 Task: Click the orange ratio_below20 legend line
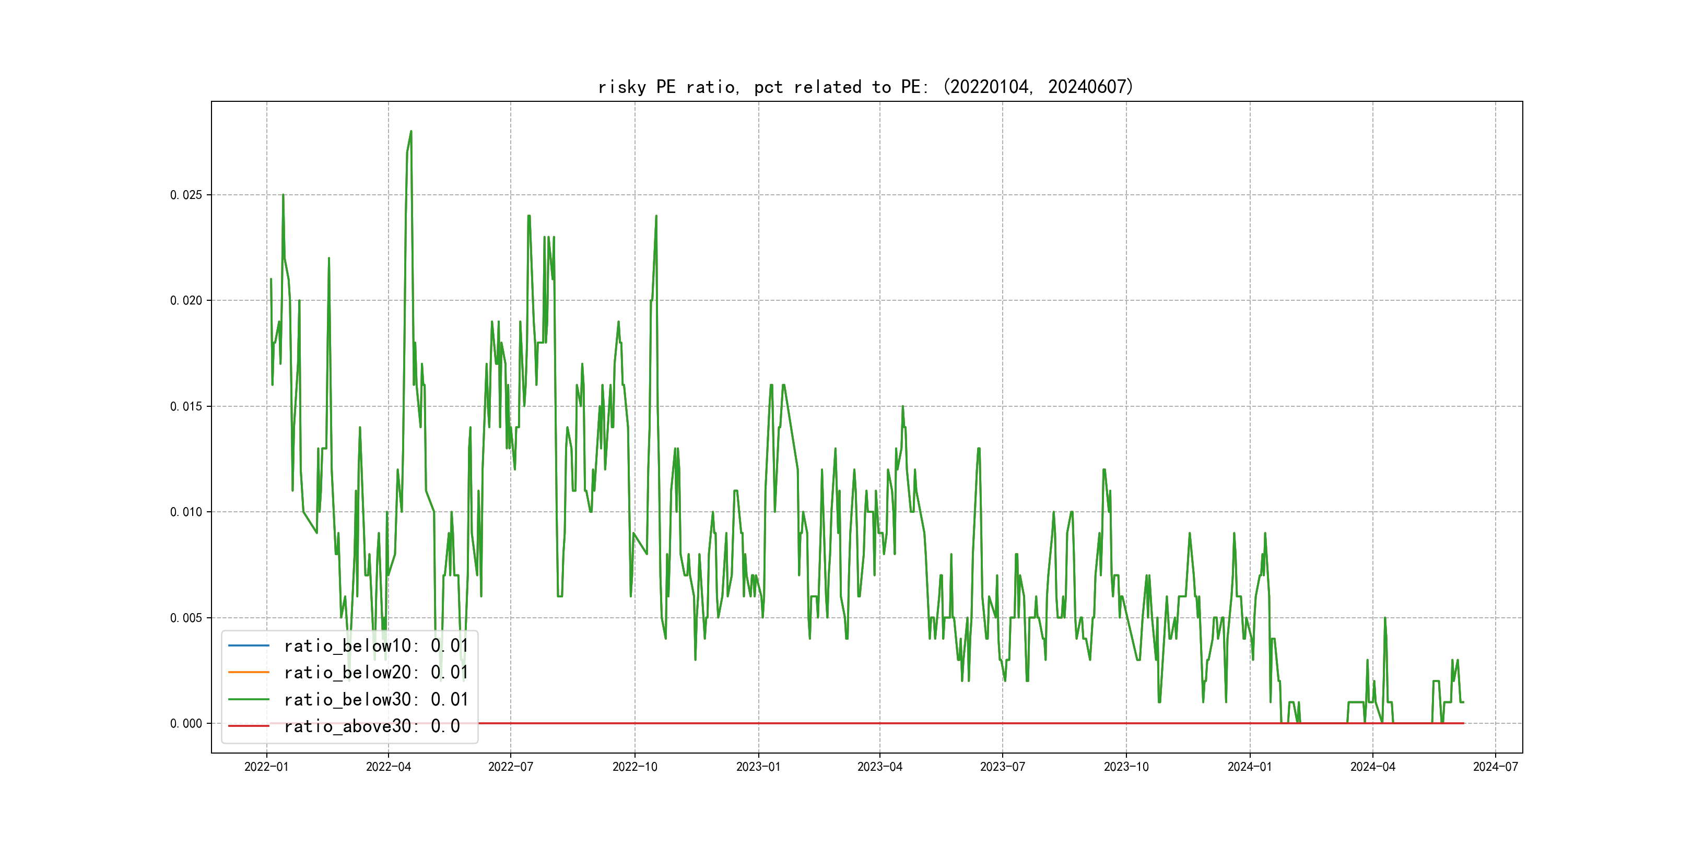pyautogui.click(x=248, y=672)
